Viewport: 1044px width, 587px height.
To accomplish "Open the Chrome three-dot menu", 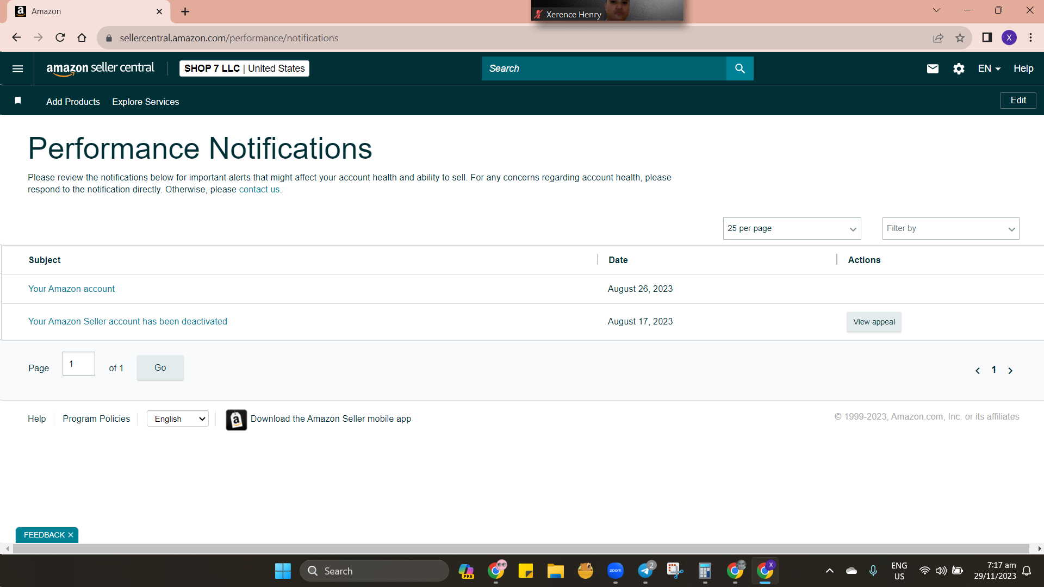I will coord(1030,38).
